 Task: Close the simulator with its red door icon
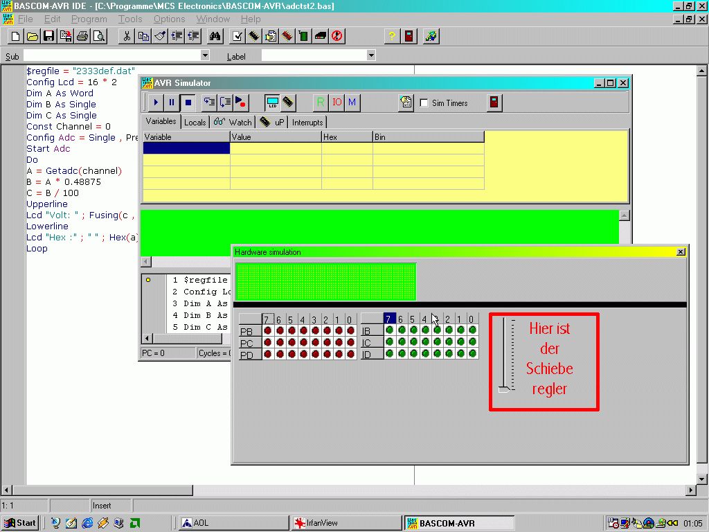494,103
